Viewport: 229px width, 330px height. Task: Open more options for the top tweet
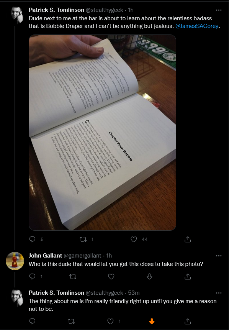[219, 10]
